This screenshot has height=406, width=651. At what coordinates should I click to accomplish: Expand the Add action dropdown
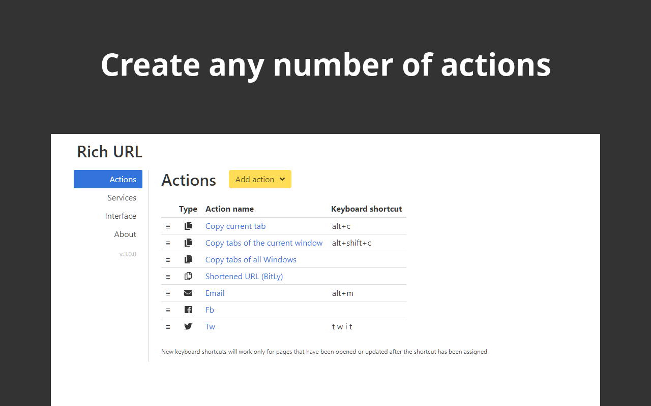(260, 179)
